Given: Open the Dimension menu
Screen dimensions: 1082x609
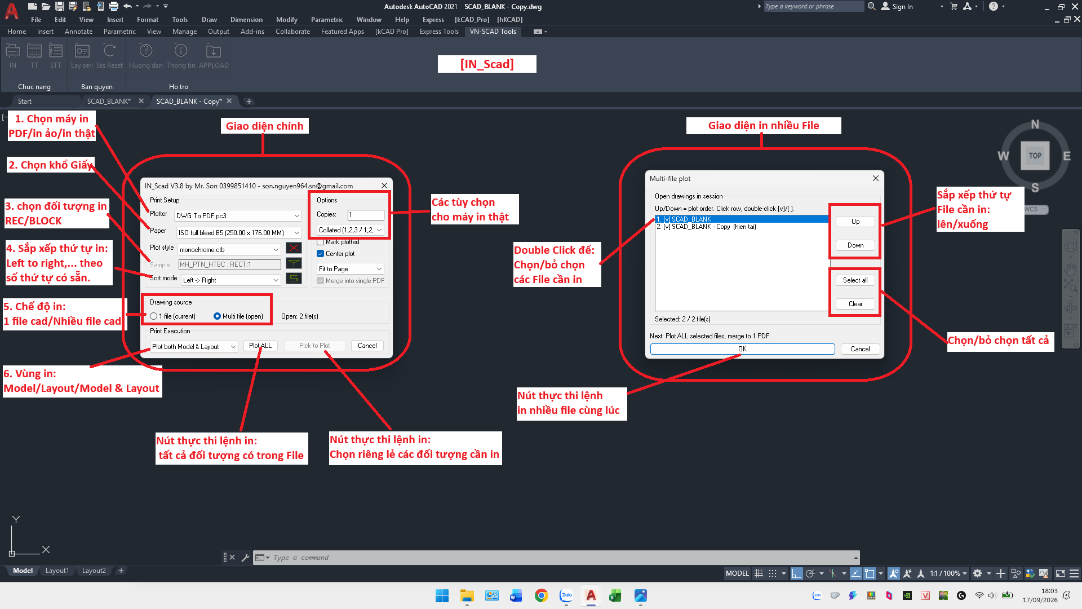Looking at the screenshot, I should [247, 19].
